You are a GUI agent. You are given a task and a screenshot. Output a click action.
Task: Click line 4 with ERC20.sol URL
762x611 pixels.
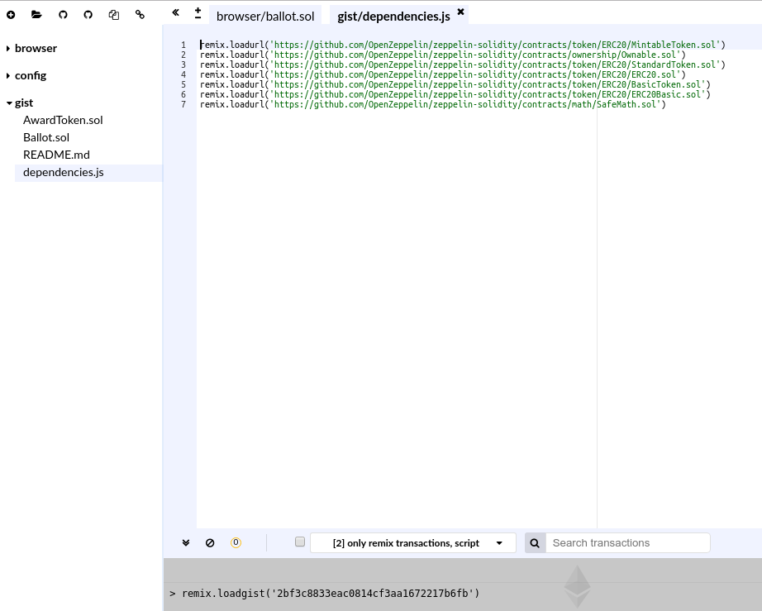tap(443, 75)
